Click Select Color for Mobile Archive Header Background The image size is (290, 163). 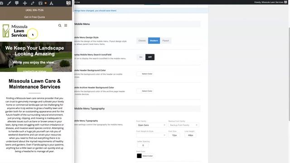tap(147, 91)
